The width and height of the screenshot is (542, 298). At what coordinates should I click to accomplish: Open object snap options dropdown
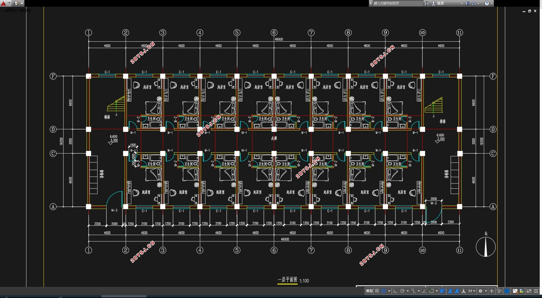coord(437,291)
